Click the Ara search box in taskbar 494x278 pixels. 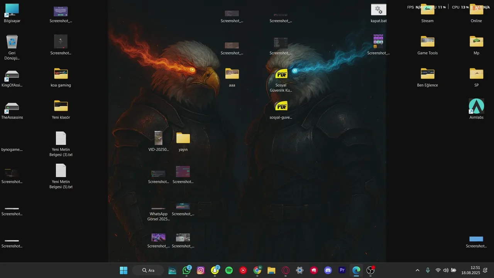click(148, 270)
